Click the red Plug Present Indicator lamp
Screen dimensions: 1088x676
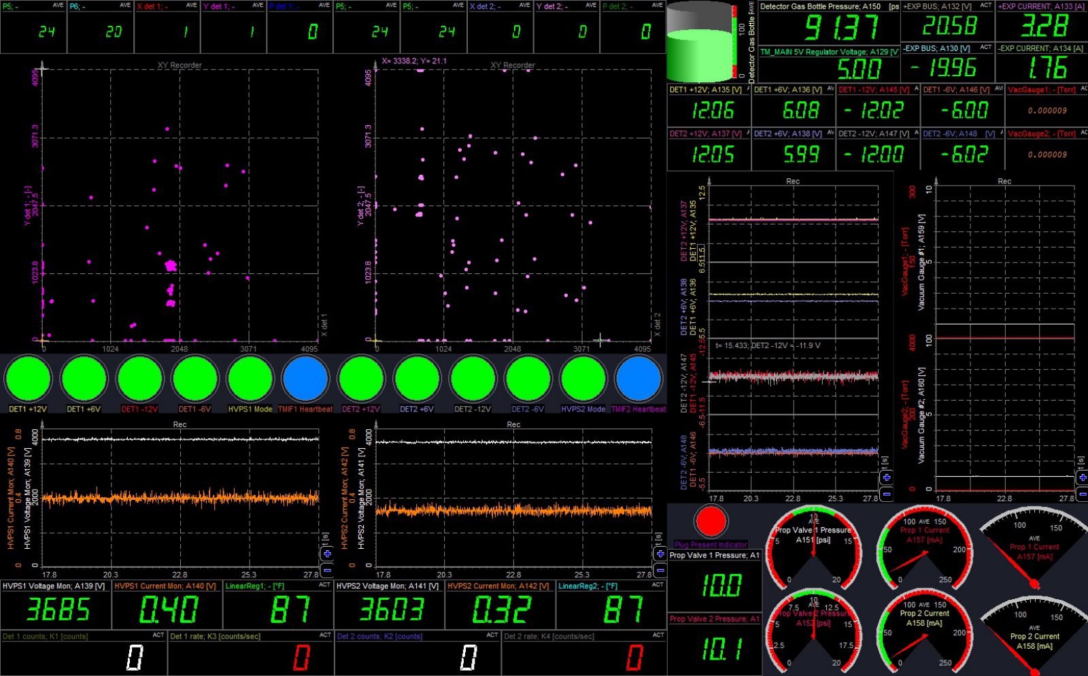coord(711,522)
